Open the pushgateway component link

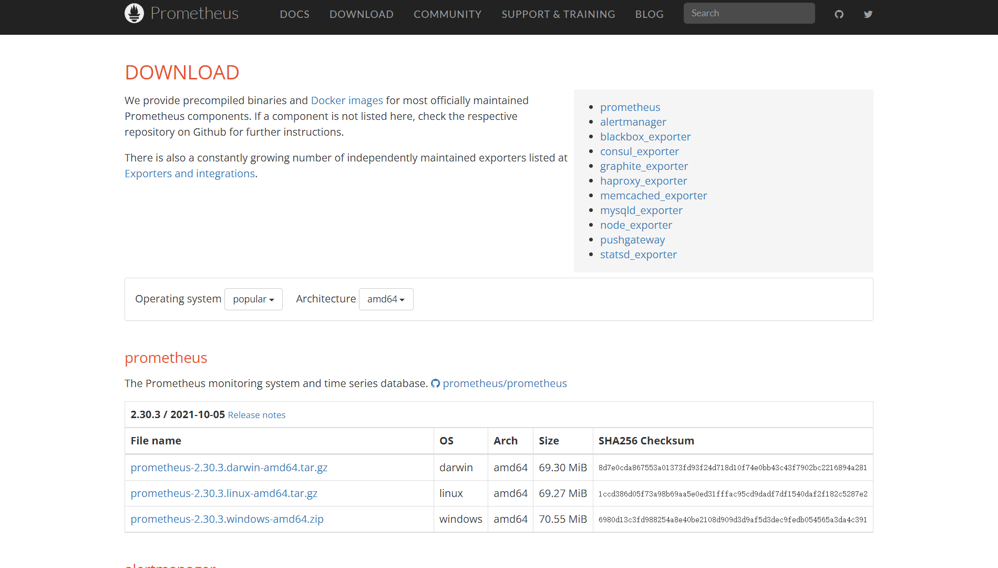coord(632,239)
